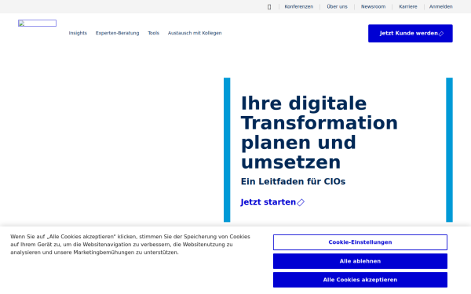The image size is (471, 294).
Task: Open the Tools menu
Action: pos(154,33)
